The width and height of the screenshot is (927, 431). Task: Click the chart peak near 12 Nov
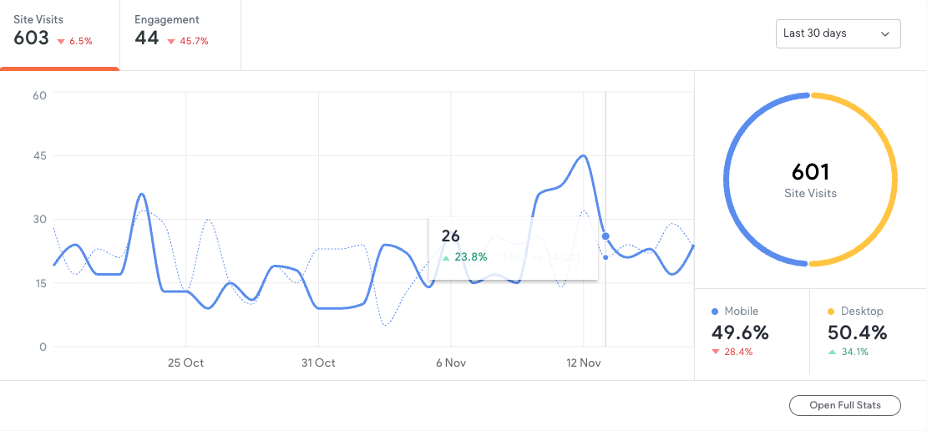coord(584,155)
